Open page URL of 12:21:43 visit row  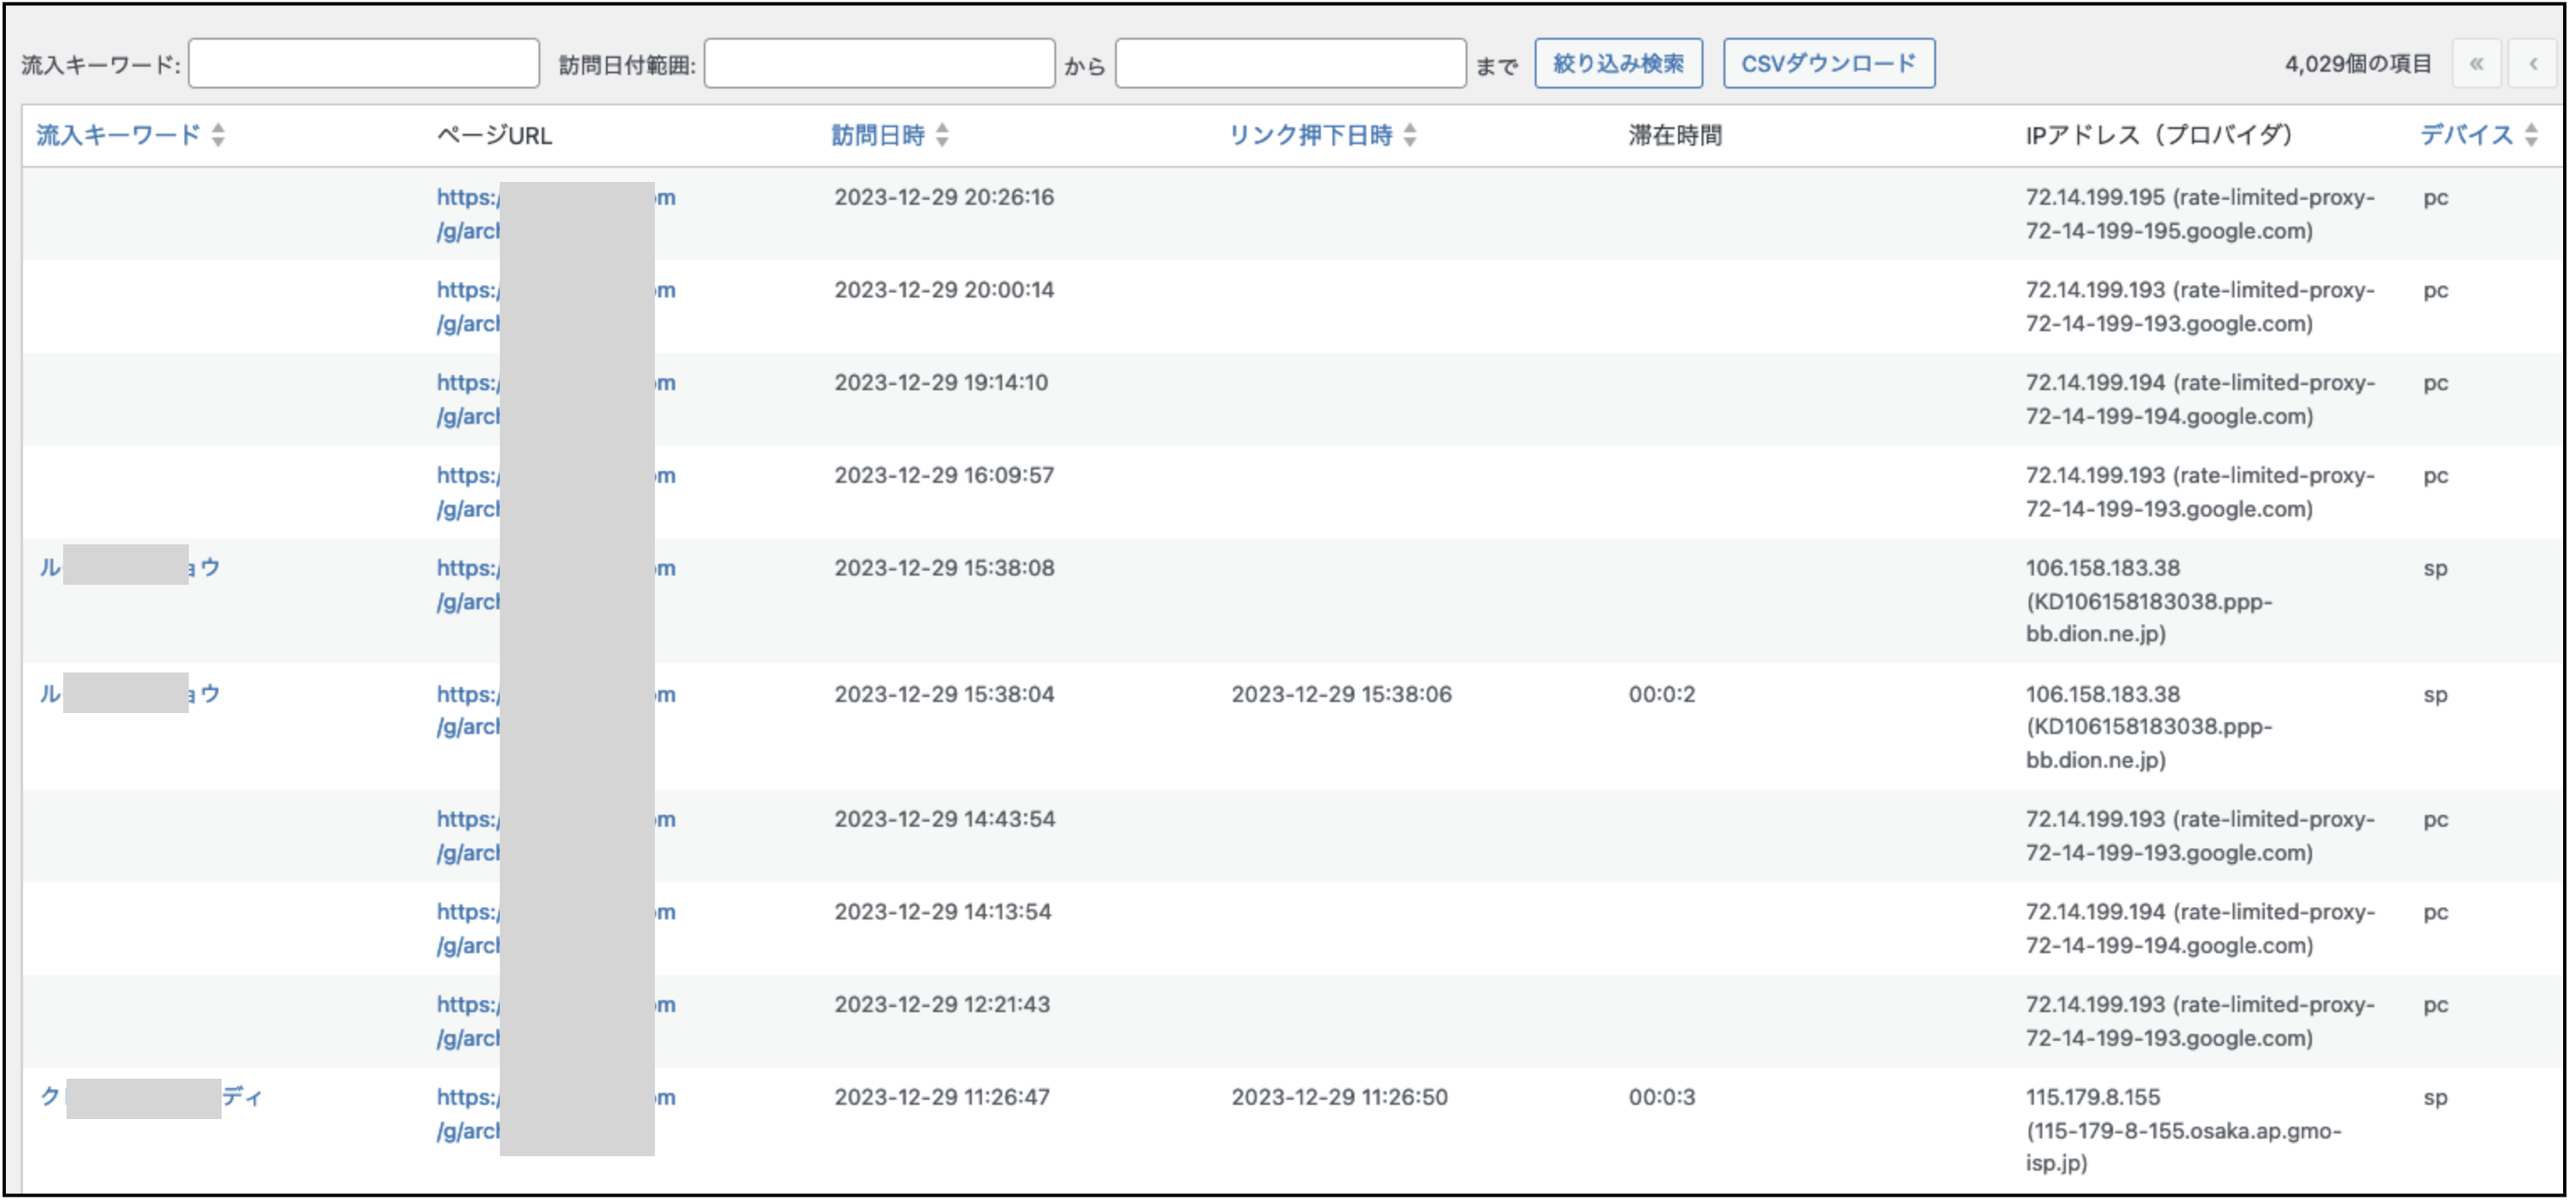point(467,1004)
